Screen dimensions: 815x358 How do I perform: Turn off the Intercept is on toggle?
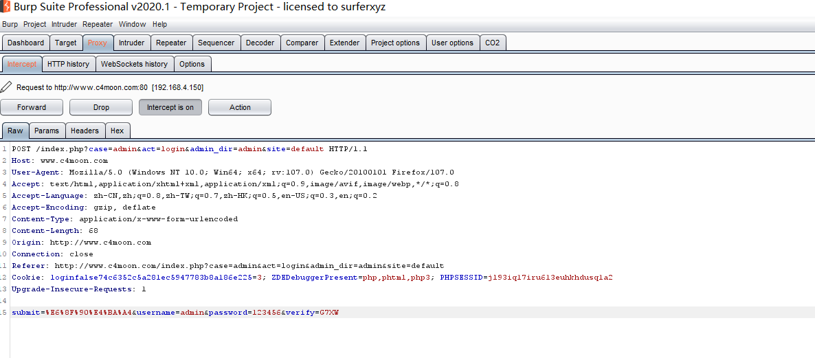point(170,108)
